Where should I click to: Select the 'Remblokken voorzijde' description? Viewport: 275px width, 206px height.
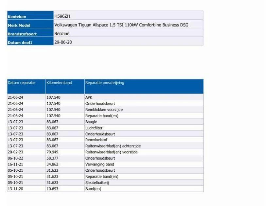pos(104,110)
